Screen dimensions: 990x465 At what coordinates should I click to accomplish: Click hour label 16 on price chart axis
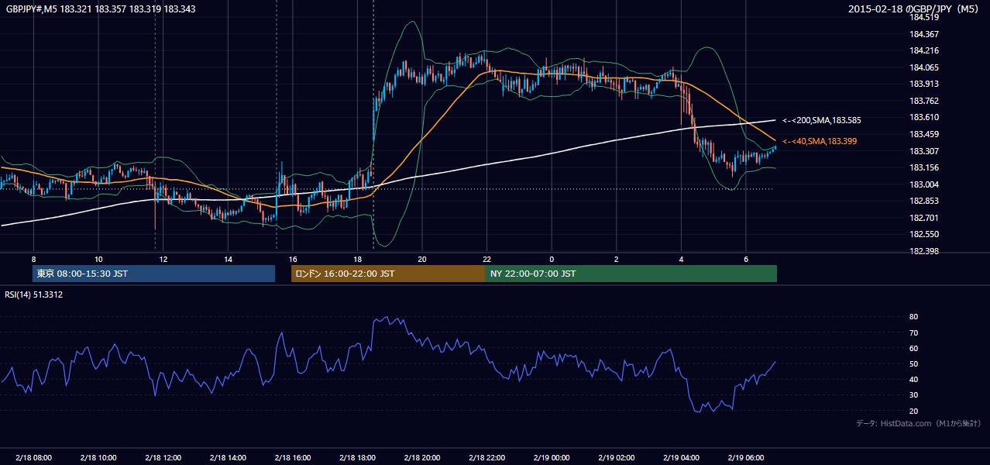[x=292, y=259]
